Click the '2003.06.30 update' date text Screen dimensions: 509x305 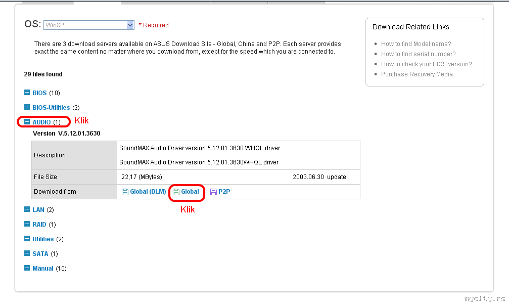click(319, 177)
